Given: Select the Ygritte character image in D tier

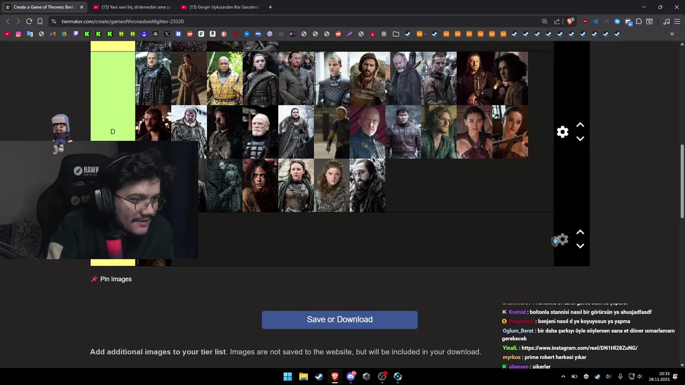Looking at the screenshot, I should click(332, 186).
